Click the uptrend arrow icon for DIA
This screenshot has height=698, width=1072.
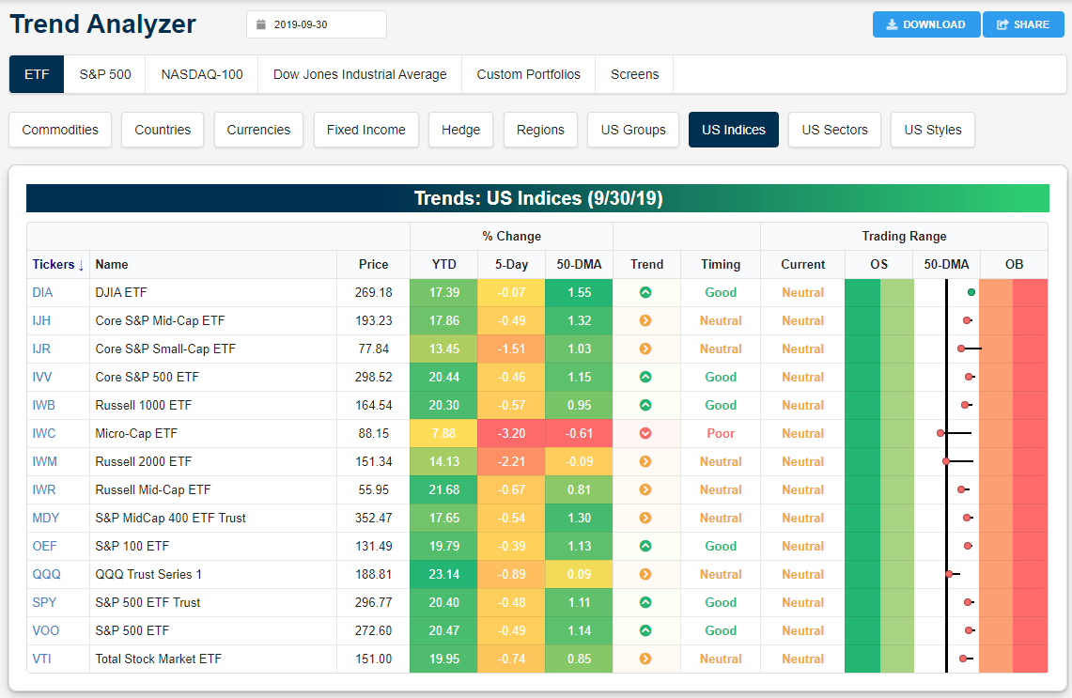(x=645, y=292)
